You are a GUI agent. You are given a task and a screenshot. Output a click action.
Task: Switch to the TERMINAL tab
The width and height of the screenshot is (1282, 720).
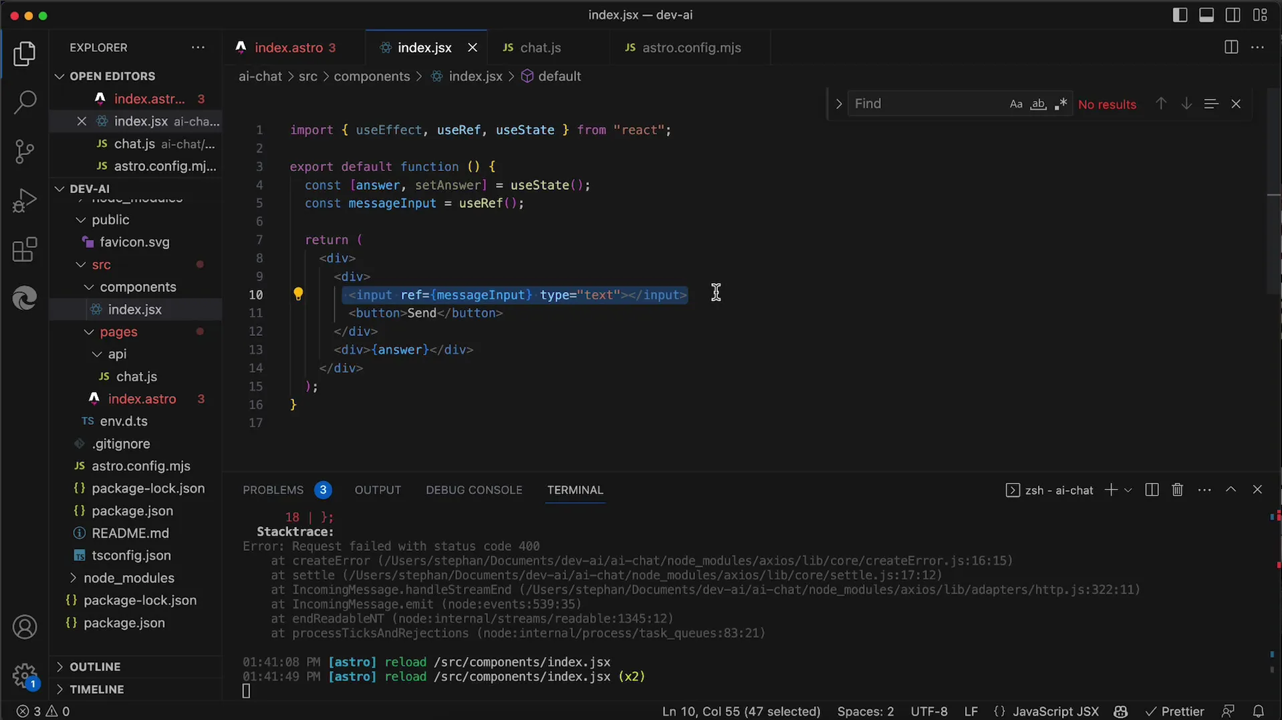575,490
